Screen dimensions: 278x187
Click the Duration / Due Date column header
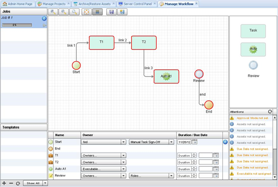[x=200, y=135]
